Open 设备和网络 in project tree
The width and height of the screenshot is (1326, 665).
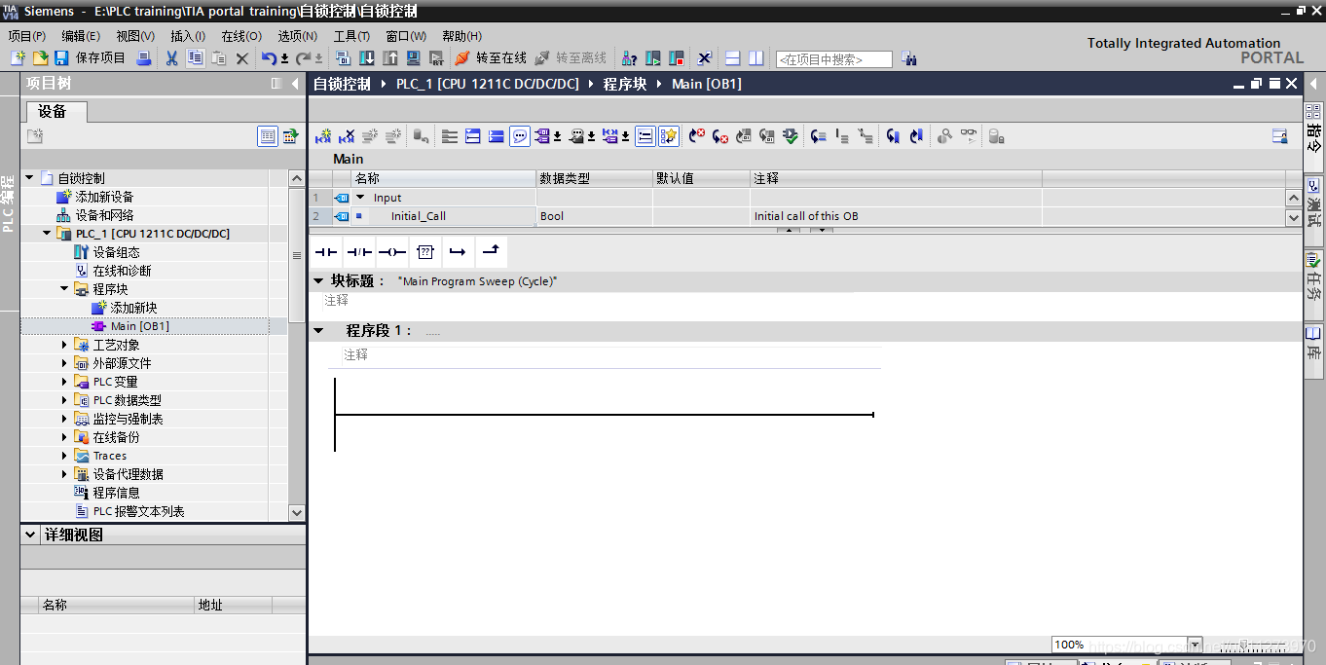click(x=94, y=215)
